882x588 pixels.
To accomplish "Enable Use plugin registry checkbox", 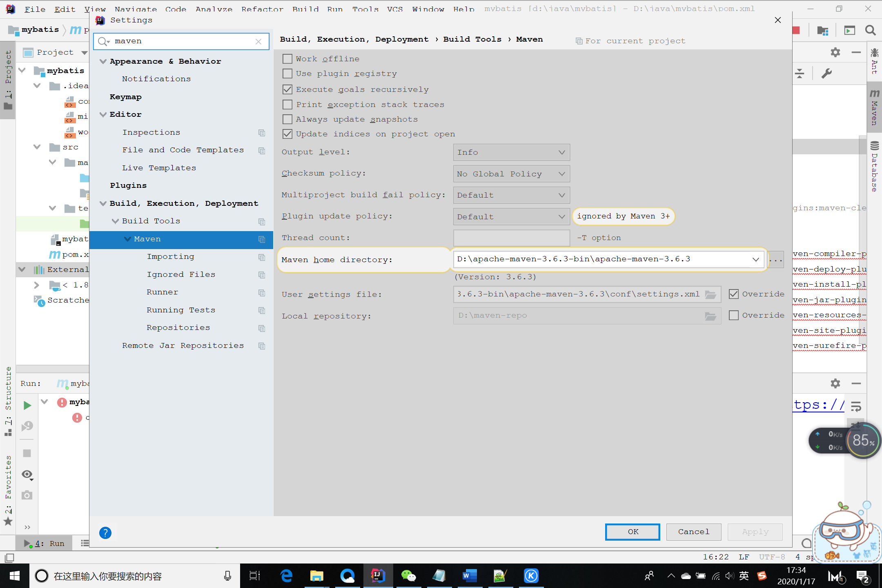I will (287, 73).
